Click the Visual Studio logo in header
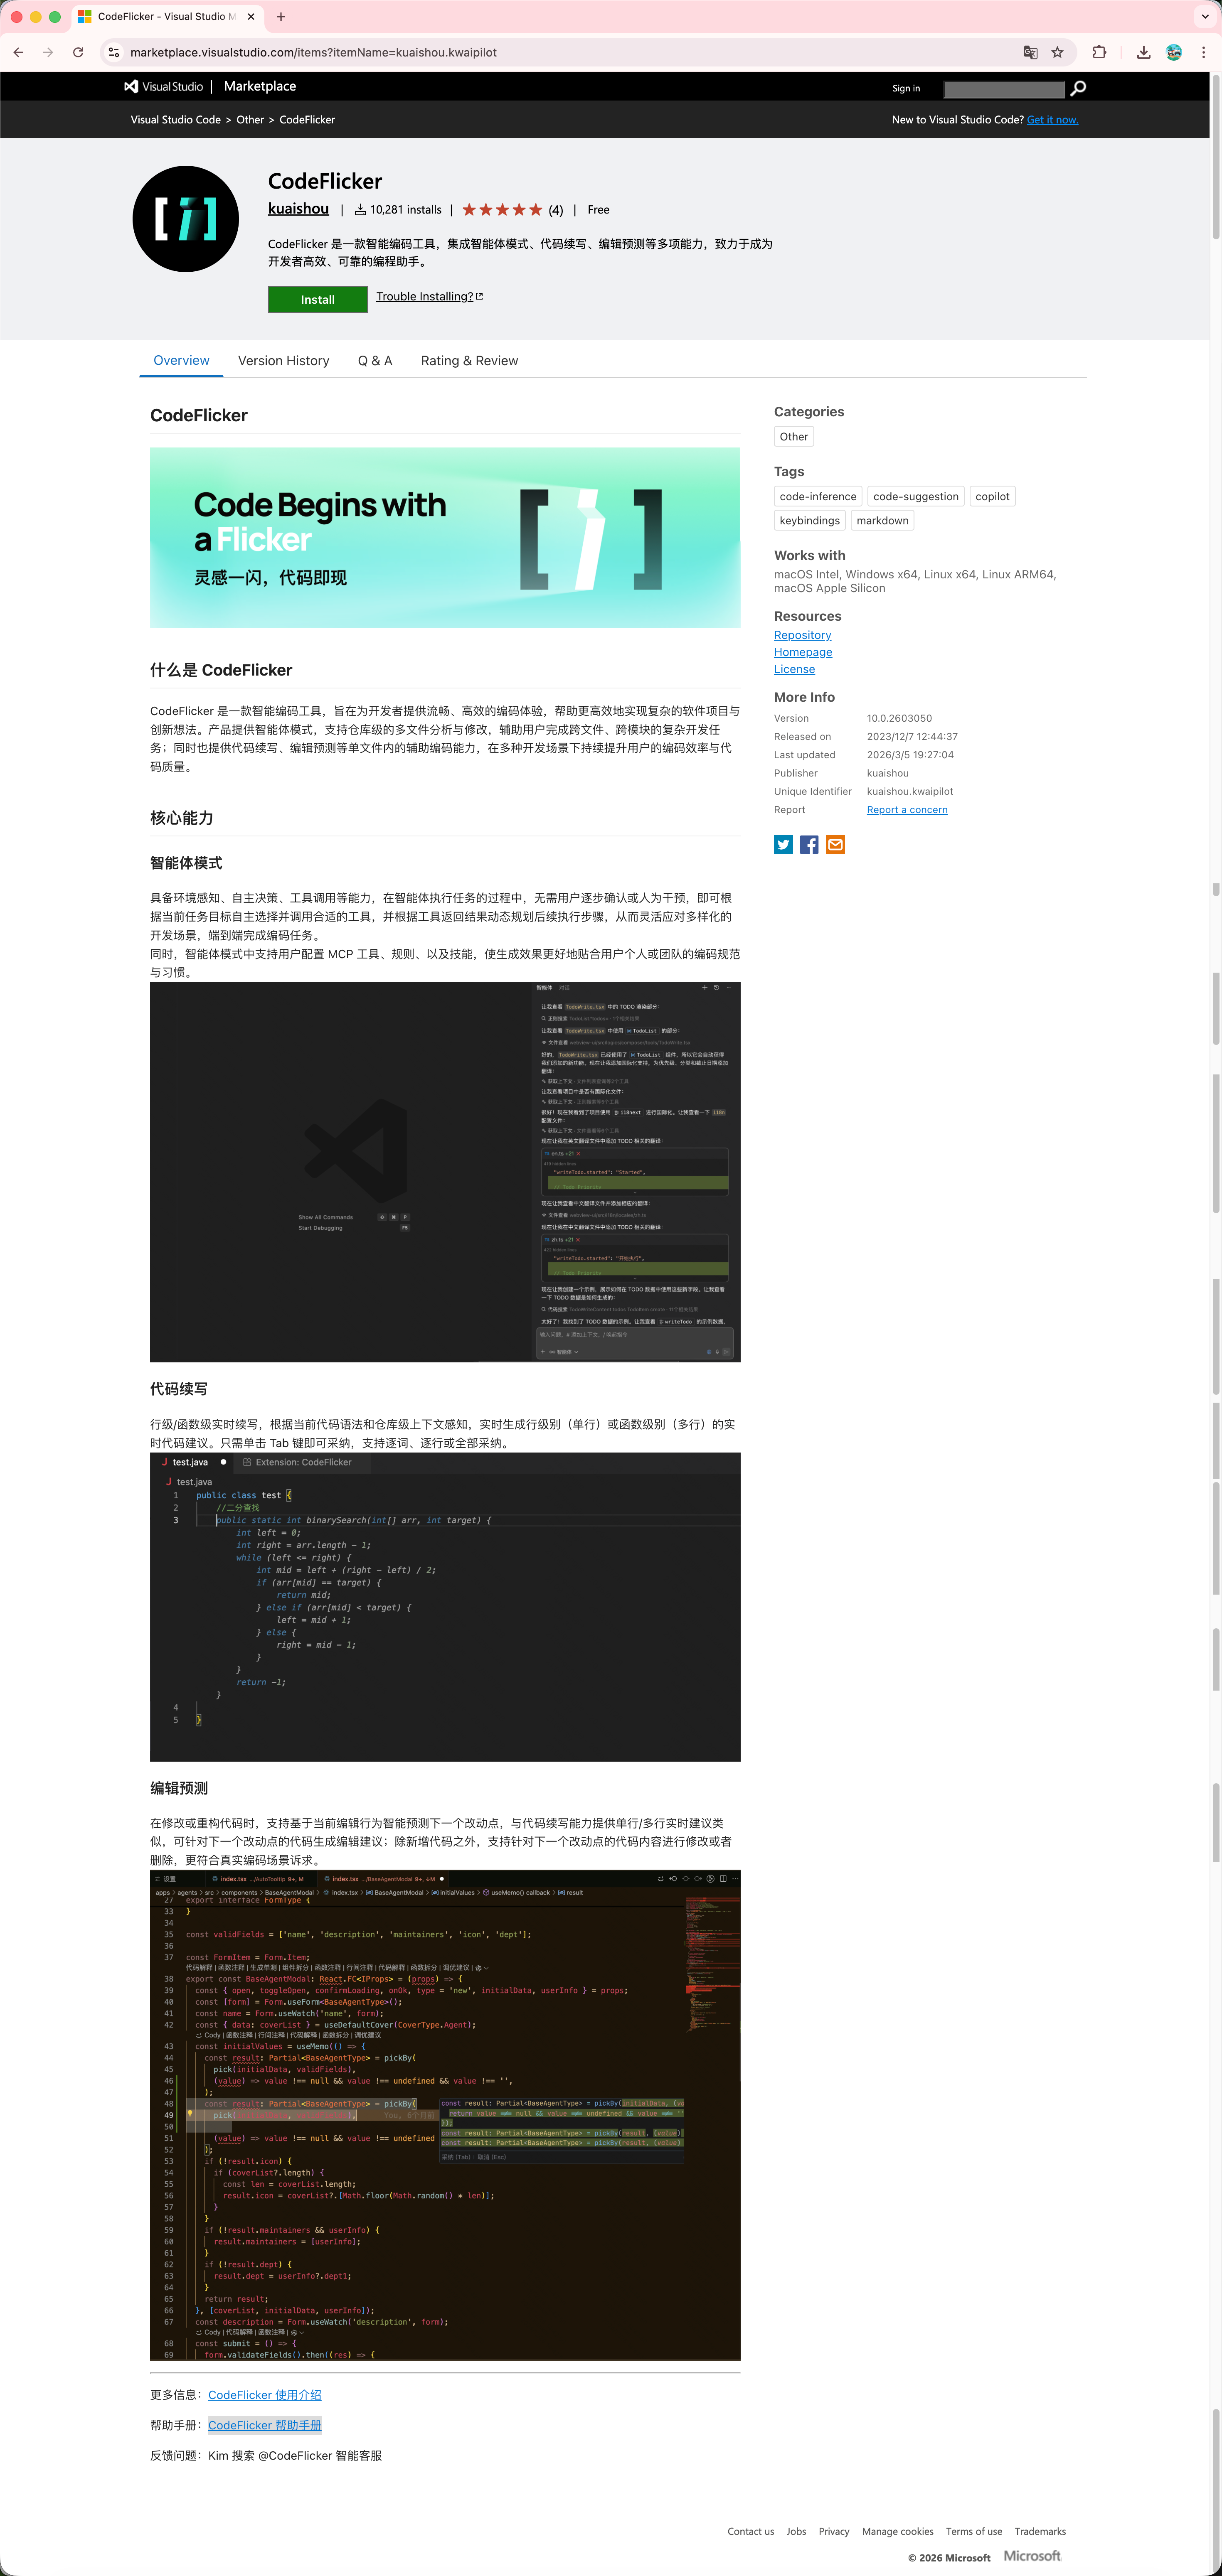Screen dimensions: 1222x2576 point(163,87)
